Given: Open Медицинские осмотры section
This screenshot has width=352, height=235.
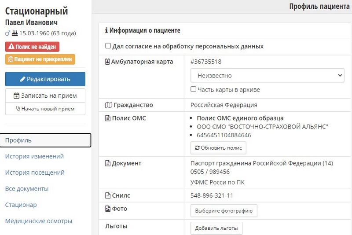Looking at the screenshot, I should (39, 221).
